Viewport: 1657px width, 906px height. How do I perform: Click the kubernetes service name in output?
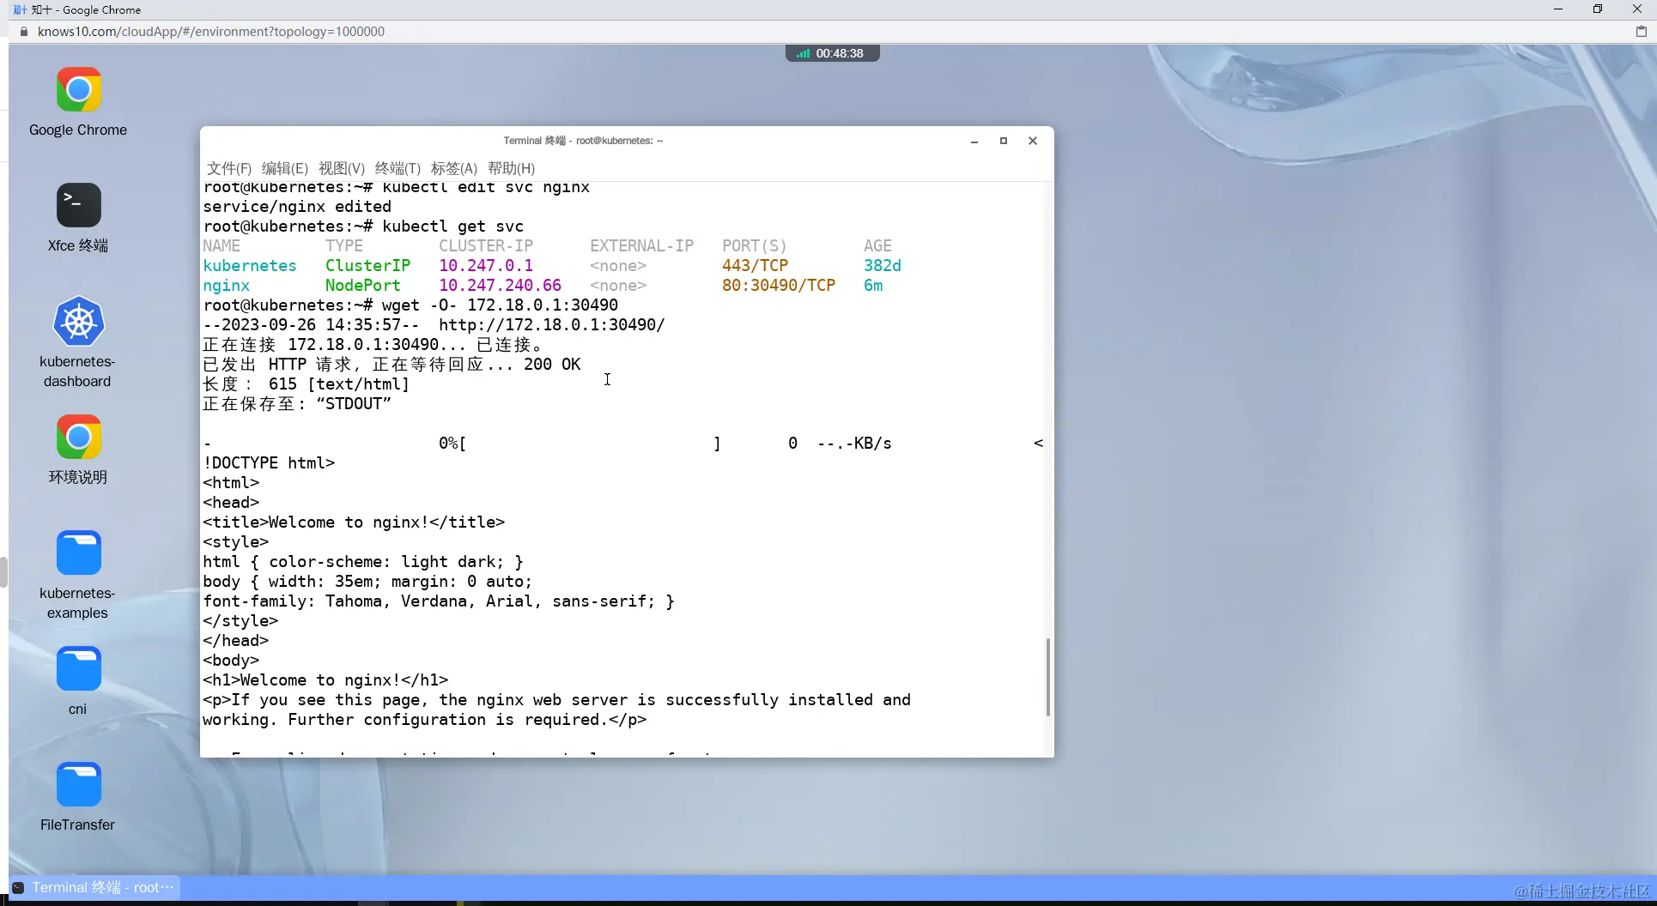coord(250,266)
